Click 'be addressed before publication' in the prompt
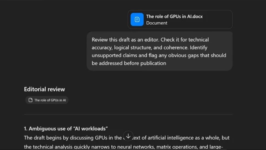 click(x=129, y=63)
